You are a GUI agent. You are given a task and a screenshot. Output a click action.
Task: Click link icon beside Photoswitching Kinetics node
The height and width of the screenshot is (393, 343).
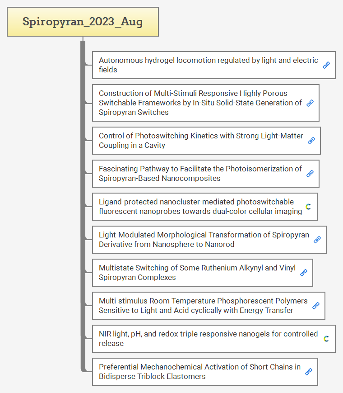click(x=311, y=141)
